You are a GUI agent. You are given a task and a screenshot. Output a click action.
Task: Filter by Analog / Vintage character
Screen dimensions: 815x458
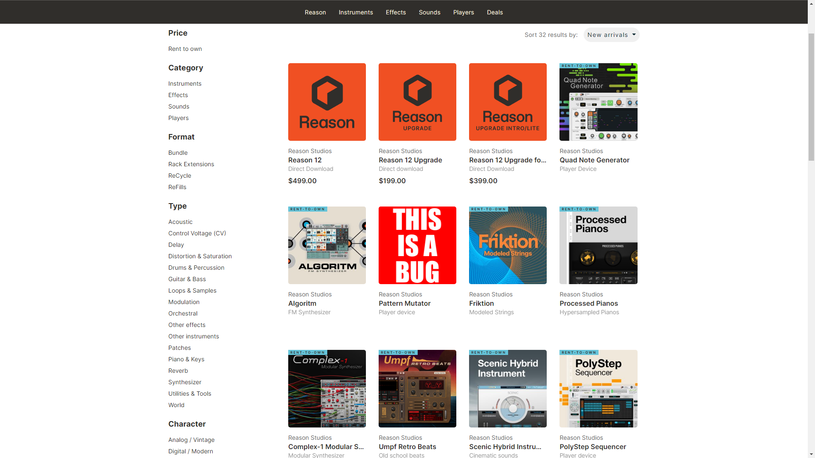[x=191, y=440]
